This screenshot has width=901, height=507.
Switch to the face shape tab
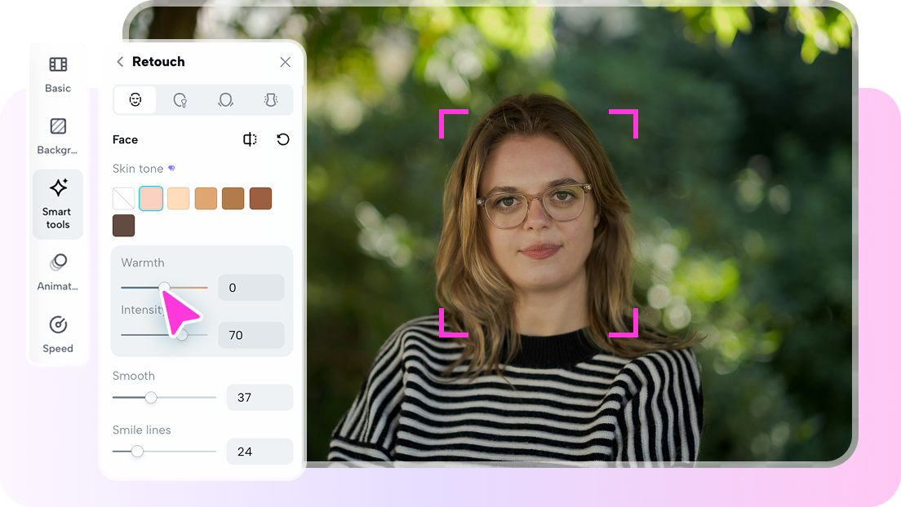click(225, 100)
